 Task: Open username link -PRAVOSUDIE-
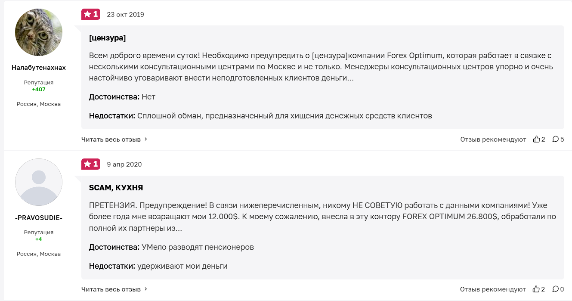coord(39,218)
